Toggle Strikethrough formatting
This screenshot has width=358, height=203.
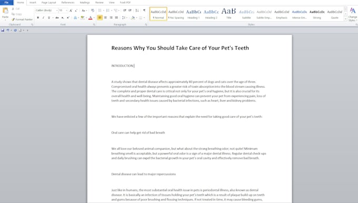[57, 17]
